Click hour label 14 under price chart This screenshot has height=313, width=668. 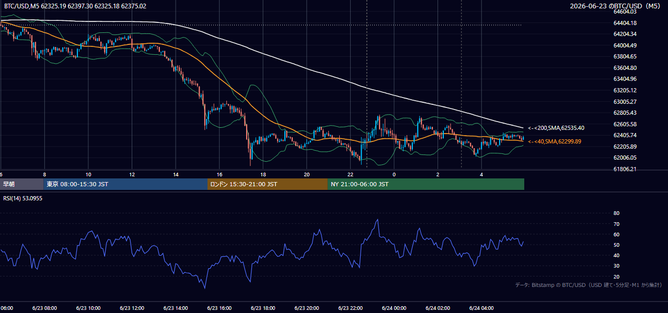176,174
